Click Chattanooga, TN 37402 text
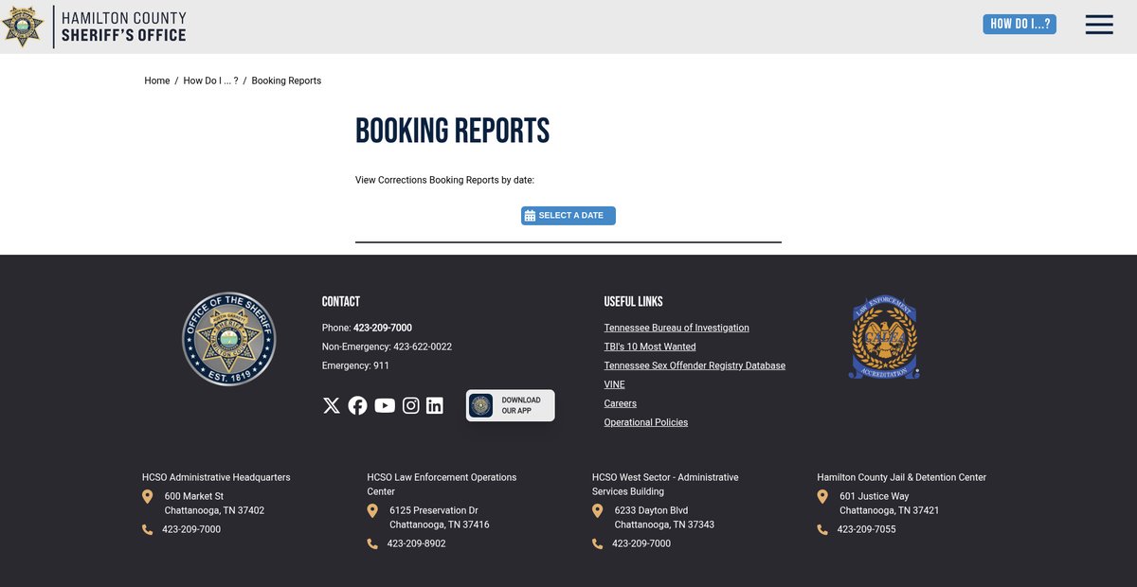Viewport: 1137px width, 587px height. tap(215, 510)
